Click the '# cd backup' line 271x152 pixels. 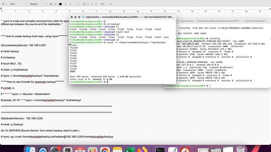(8, 57)
